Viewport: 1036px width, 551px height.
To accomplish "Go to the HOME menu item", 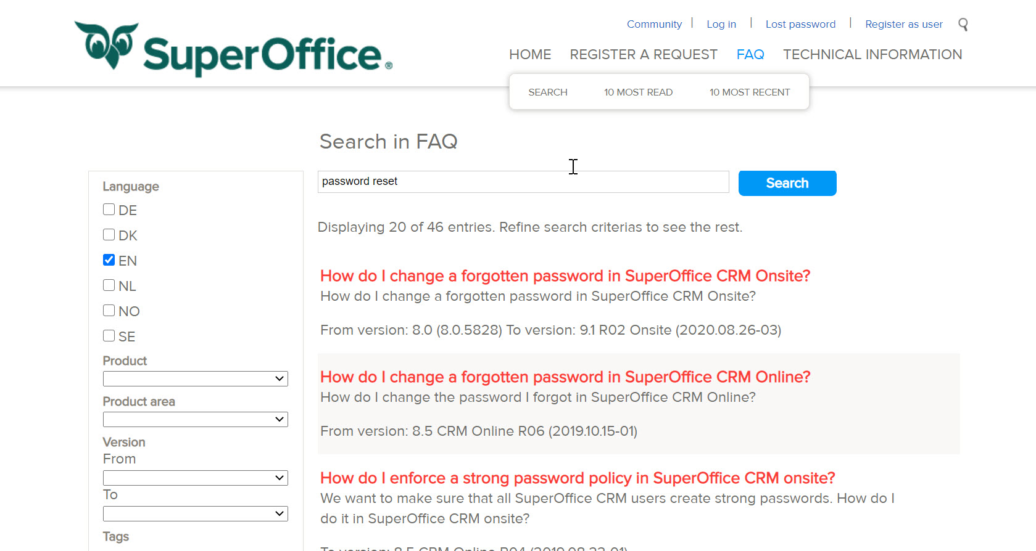I will tap(530, 55).
